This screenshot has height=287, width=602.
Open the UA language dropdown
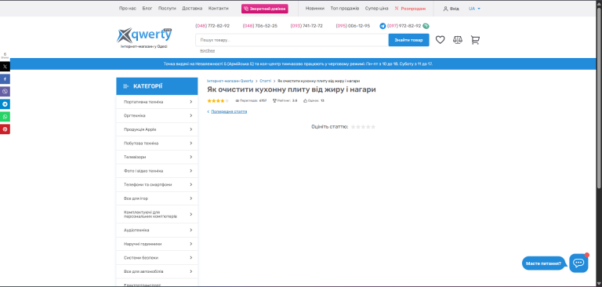coord(474,9)
